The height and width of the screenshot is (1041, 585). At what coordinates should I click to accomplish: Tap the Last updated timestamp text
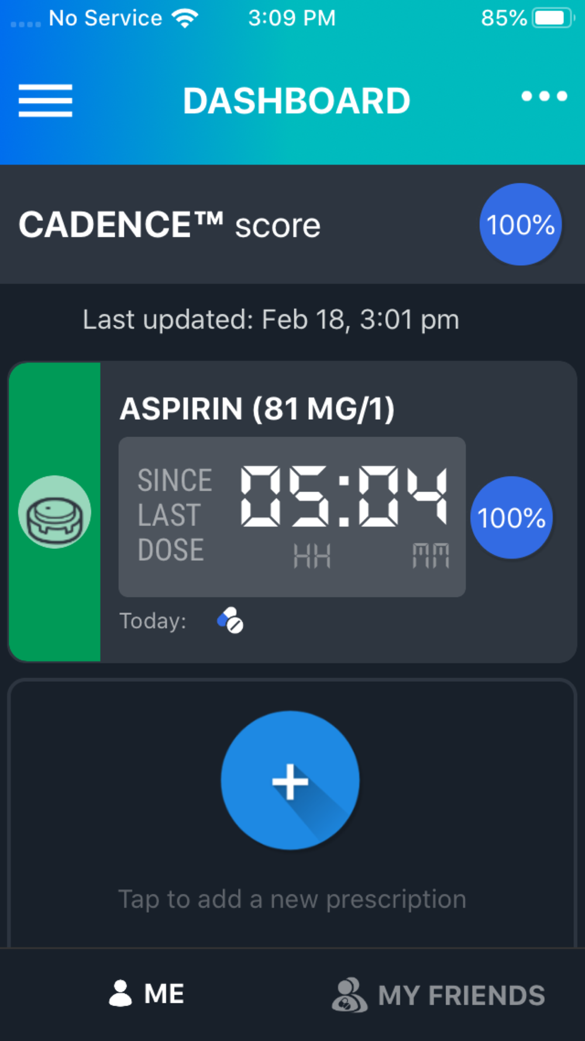271,320
